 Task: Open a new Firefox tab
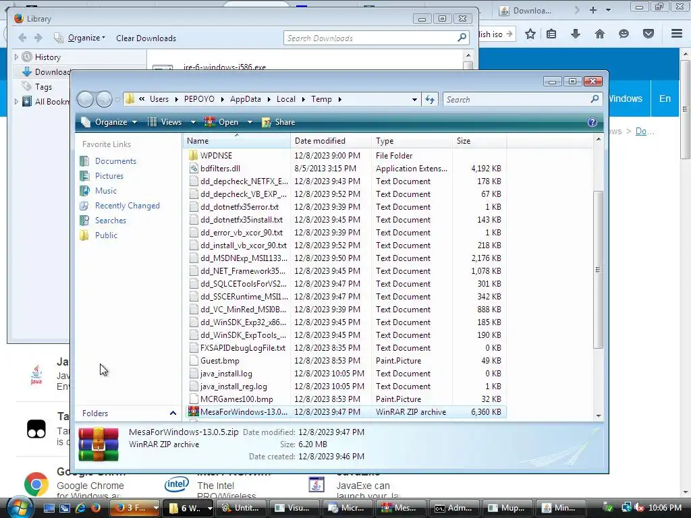[593, 9]
